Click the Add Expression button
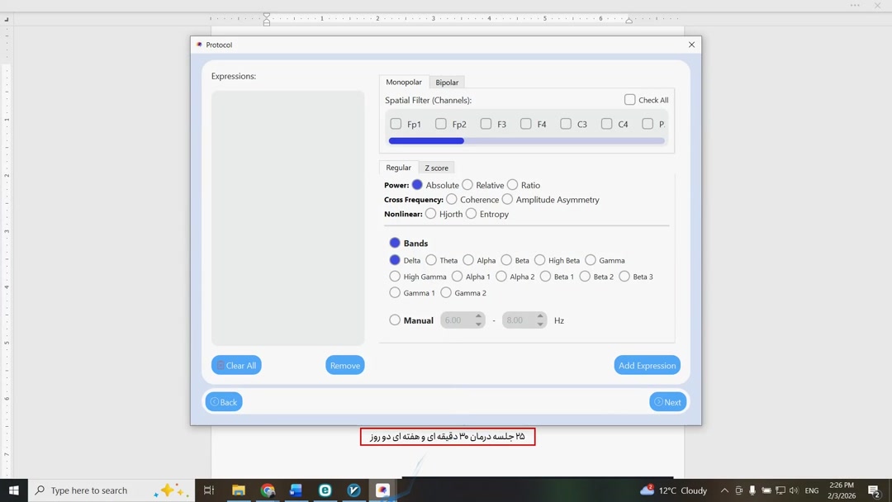Screen dimensions: 892x502 point(647,365)
